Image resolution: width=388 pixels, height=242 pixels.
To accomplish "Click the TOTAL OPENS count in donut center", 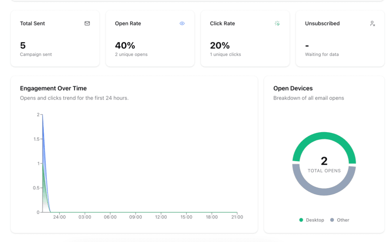I will pyautogui.click(x=324, y=161).
